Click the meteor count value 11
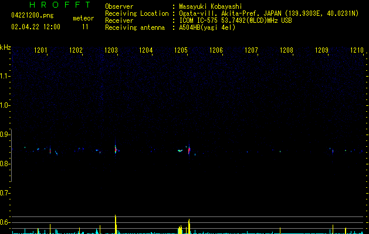This screenshot has width=369, height=234. pyautogui.click(x=85, y=27)
